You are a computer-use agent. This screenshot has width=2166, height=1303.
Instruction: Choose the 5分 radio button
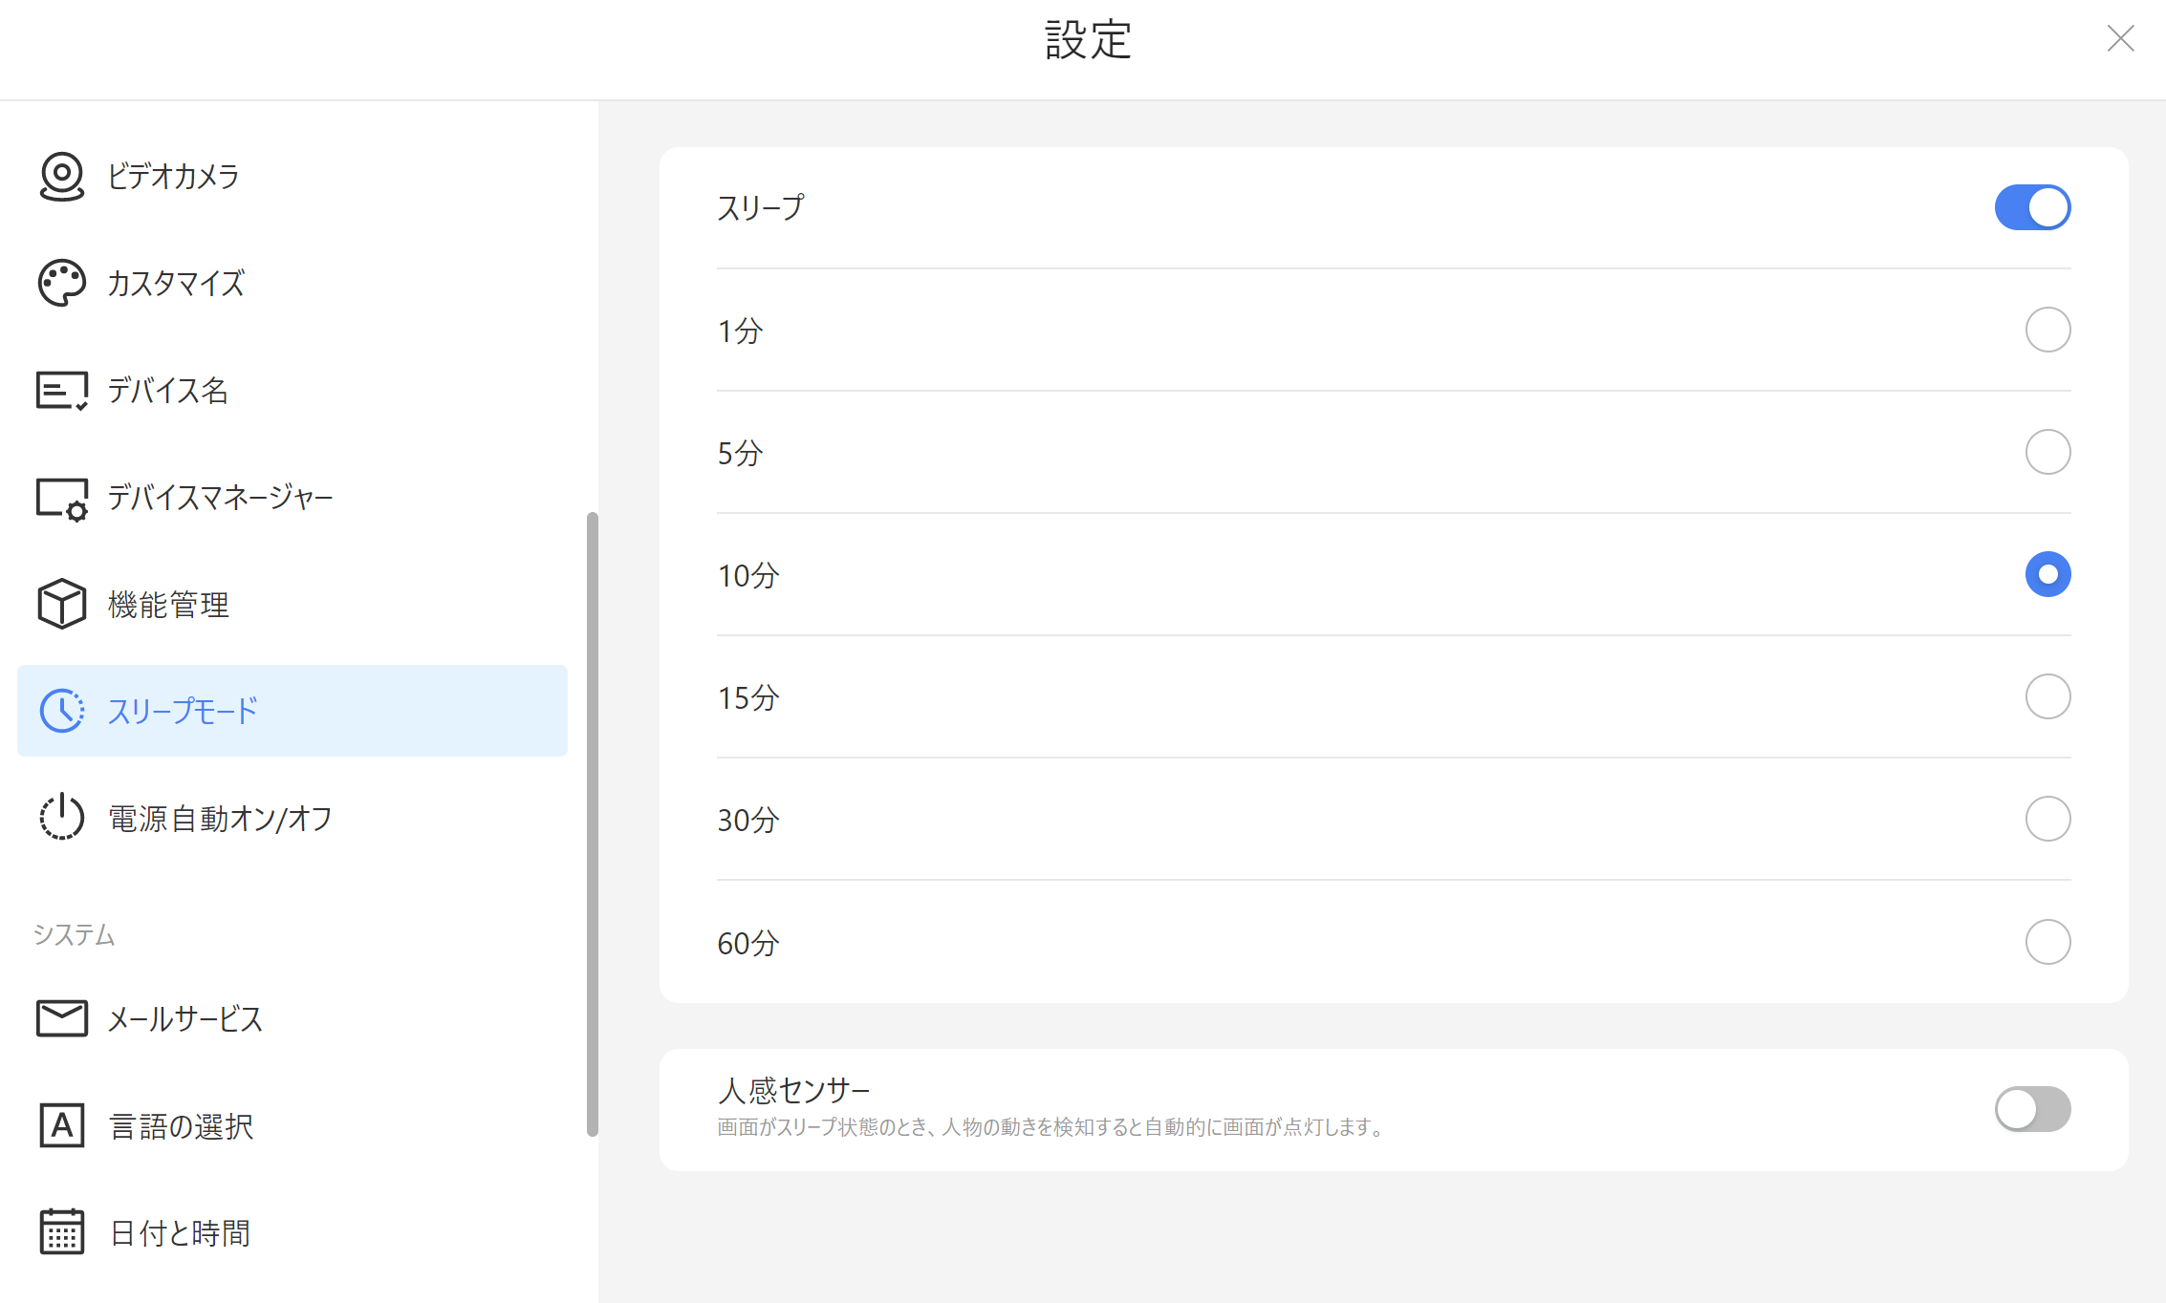[2047, 452]
